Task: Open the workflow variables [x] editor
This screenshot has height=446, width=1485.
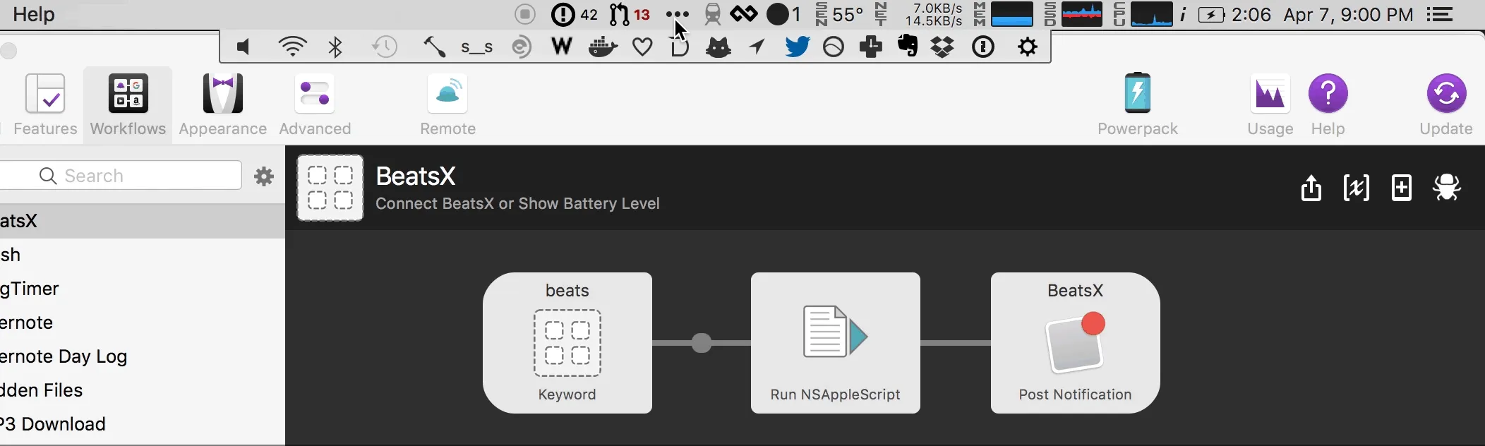Action: click(x=1356, y=188)
